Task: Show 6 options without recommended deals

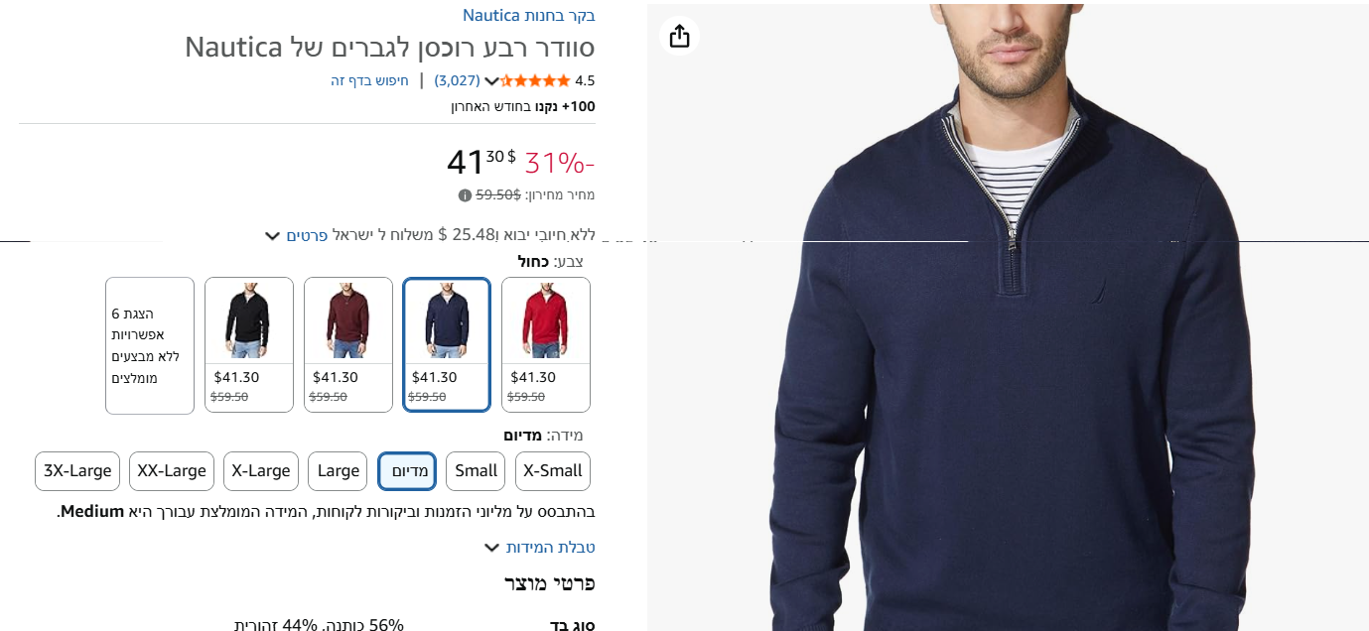Action: coord(150,344)
